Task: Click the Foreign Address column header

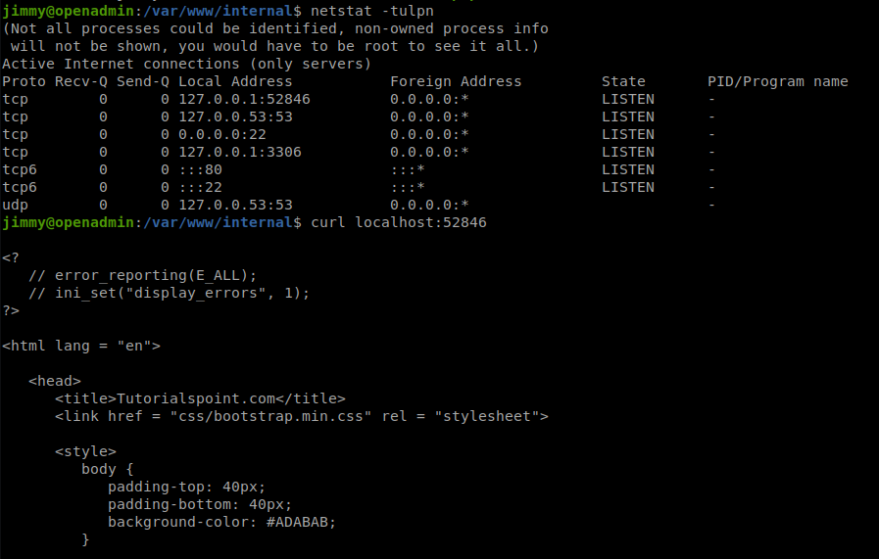Action: (x=456, y=82)
